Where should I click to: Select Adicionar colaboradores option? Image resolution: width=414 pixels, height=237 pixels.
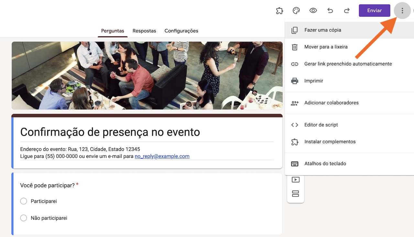(x=331, y=103)
